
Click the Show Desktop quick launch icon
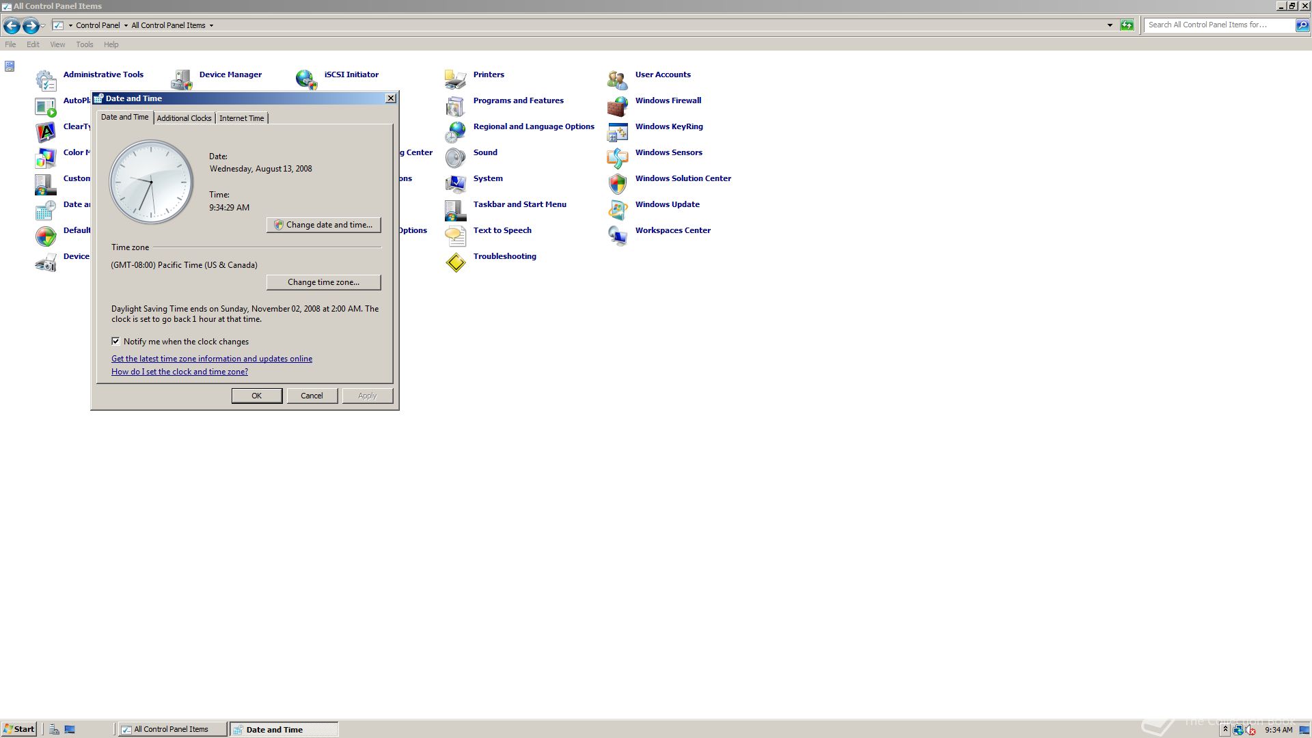point(70,729)
